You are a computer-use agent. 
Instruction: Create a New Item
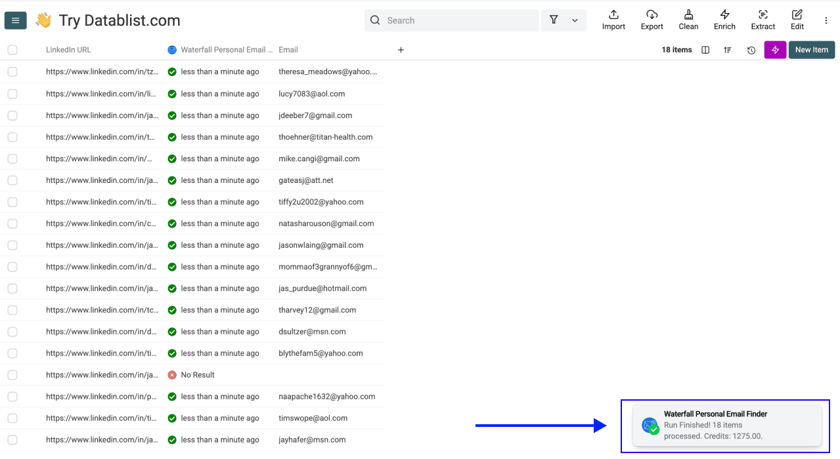coord(811,49)
